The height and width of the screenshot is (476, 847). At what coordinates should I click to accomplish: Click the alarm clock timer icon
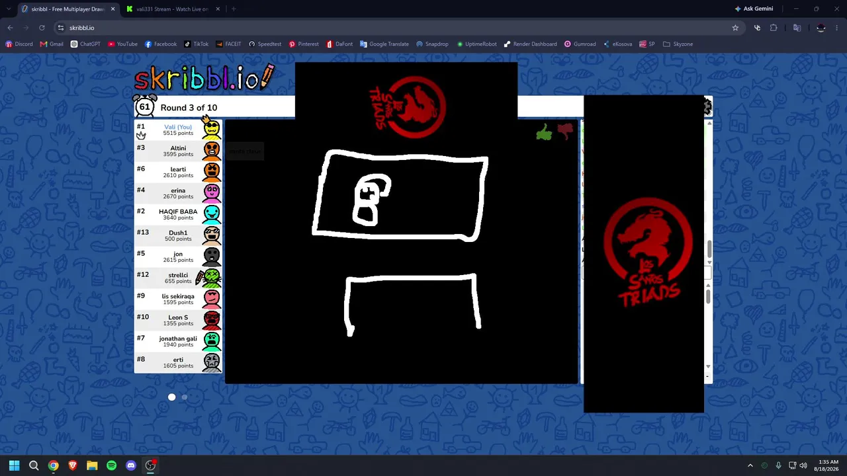(144, 106)
